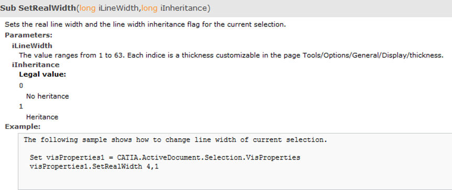Click the first orange 'long' type keyword
This screenshot has width=452, height=190.
pos(87,8)
